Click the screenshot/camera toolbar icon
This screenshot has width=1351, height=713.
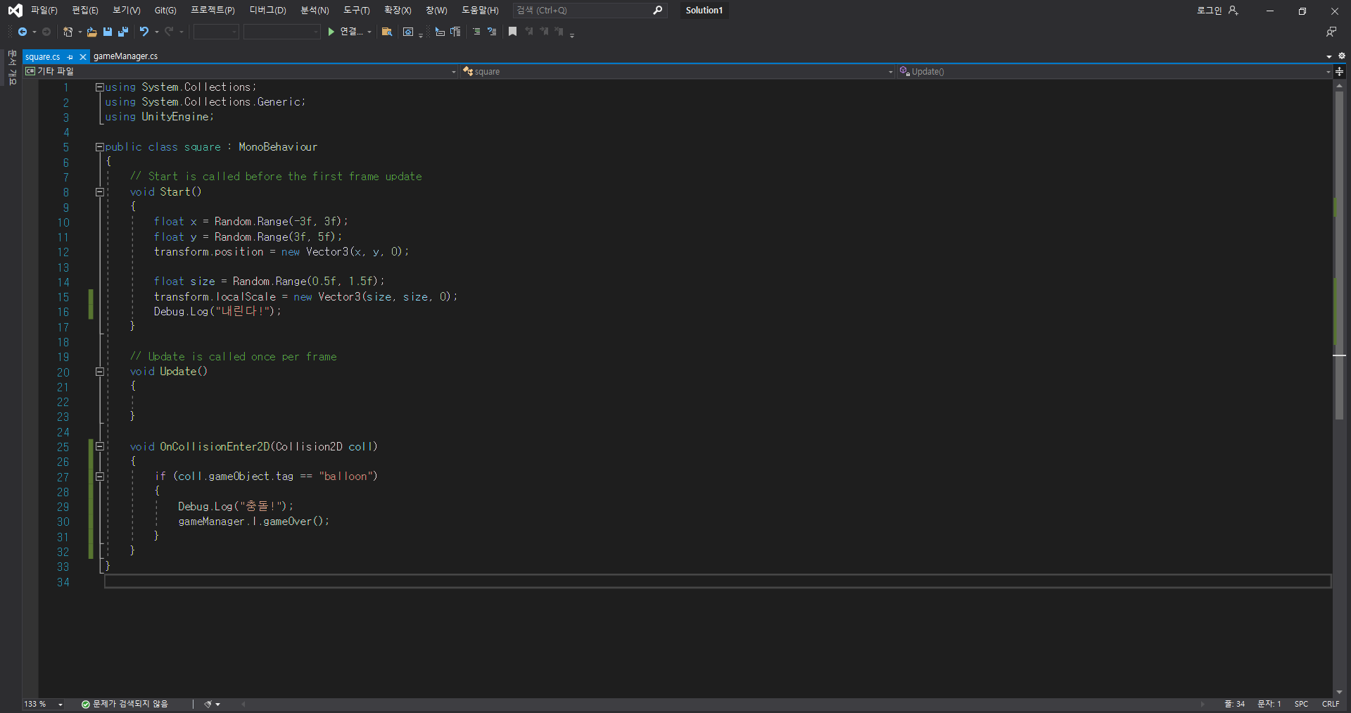pos(408,32)
